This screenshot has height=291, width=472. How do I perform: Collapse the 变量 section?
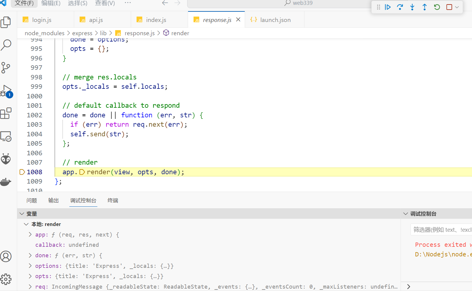pos(22,214)
